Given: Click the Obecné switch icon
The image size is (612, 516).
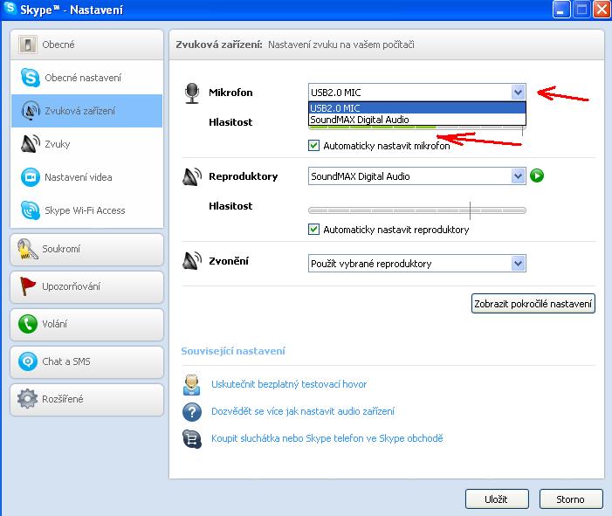Looking at the screenshot, I should pyautogui.click(x=27, y=45).
